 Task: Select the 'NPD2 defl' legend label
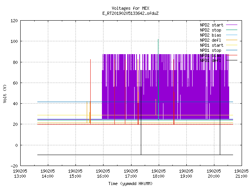pos(210,40)
